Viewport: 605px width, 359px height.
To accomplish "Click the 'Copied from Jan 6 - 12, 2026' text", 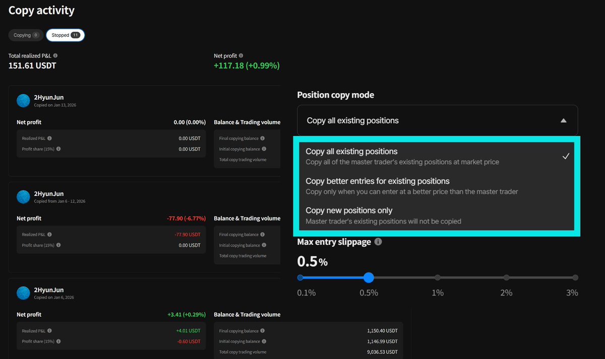I will 59,201.
